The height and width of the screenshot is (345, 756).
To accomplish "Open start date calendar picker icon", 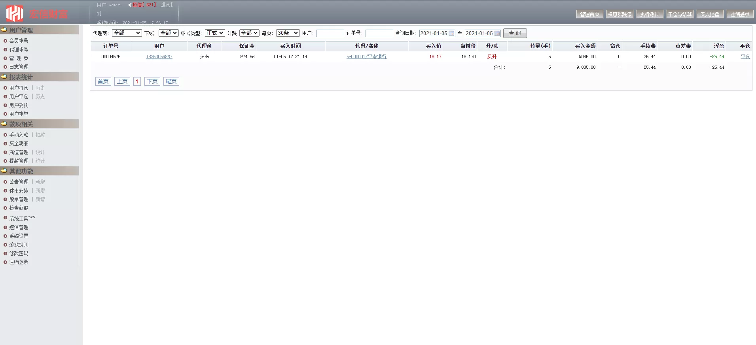I will [451, 34].
